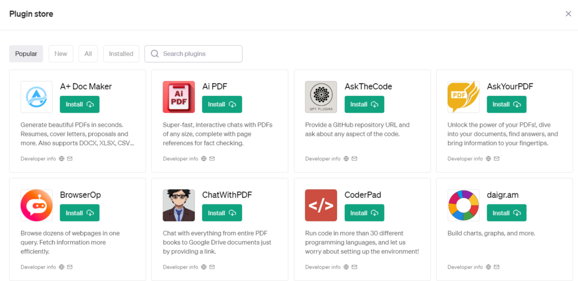Click the A+ Doc Maker logo icon
Image resolution: width=578 pixels, height=281 pixels.
pos(37,97)
